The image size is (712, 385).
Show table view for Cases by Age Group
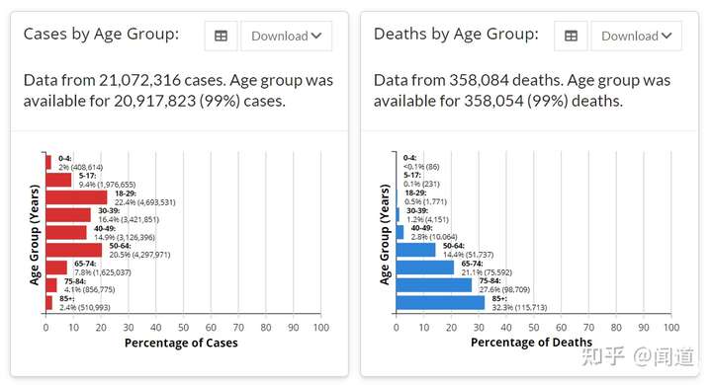coord(222,36)
